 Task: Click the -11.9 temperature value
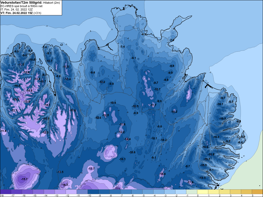[x=190, y=182]
